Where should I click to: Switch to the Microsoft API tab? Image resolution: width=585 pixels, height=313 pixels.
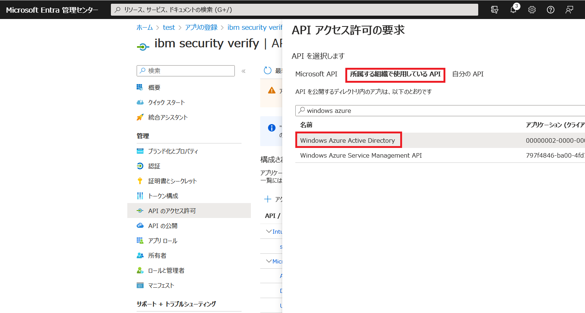pos(316,74)
